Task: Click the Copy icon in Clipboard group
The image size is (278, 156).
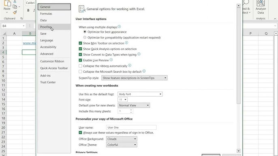Action: pos(15,7)
